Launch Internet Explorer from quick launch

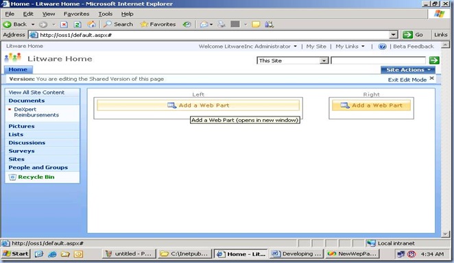click(52, 254)
